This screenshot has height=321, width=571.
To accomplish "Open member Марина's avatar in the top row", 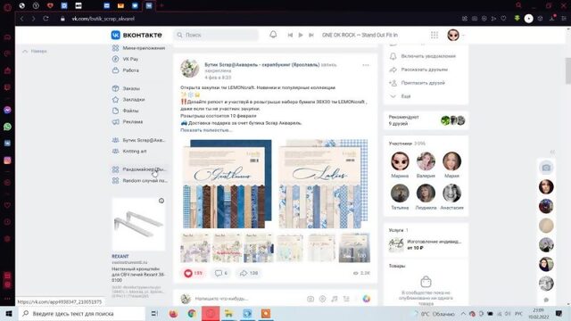I will (x=400, y=161).
